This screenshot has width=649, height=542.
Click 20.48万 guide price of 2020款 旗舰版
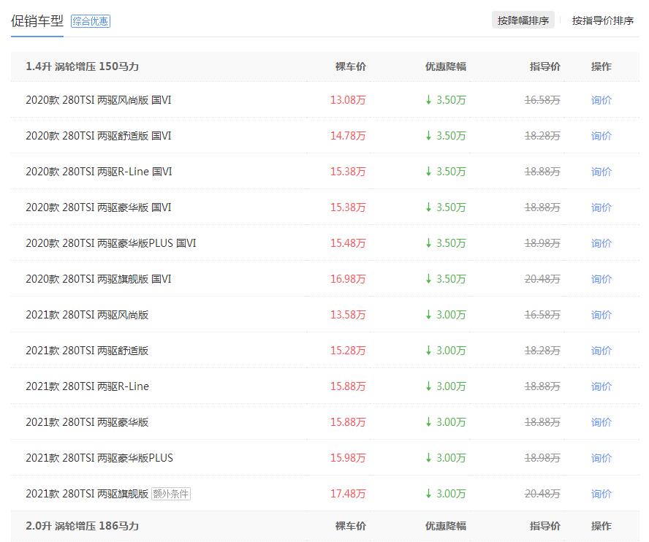tap(542, 279)
